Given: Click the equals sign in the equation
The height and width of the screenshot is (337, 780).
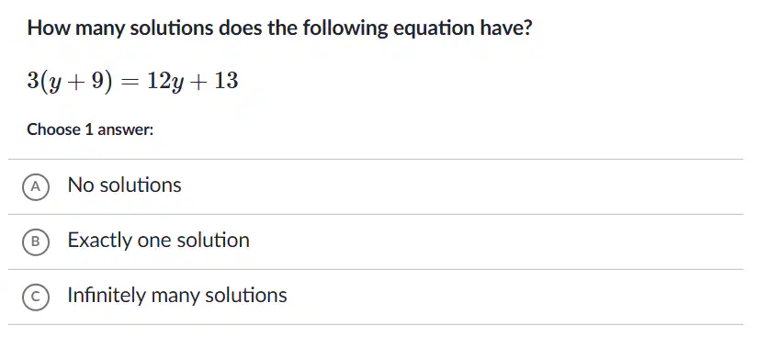Looking at the screenshot, I should 130,81.
